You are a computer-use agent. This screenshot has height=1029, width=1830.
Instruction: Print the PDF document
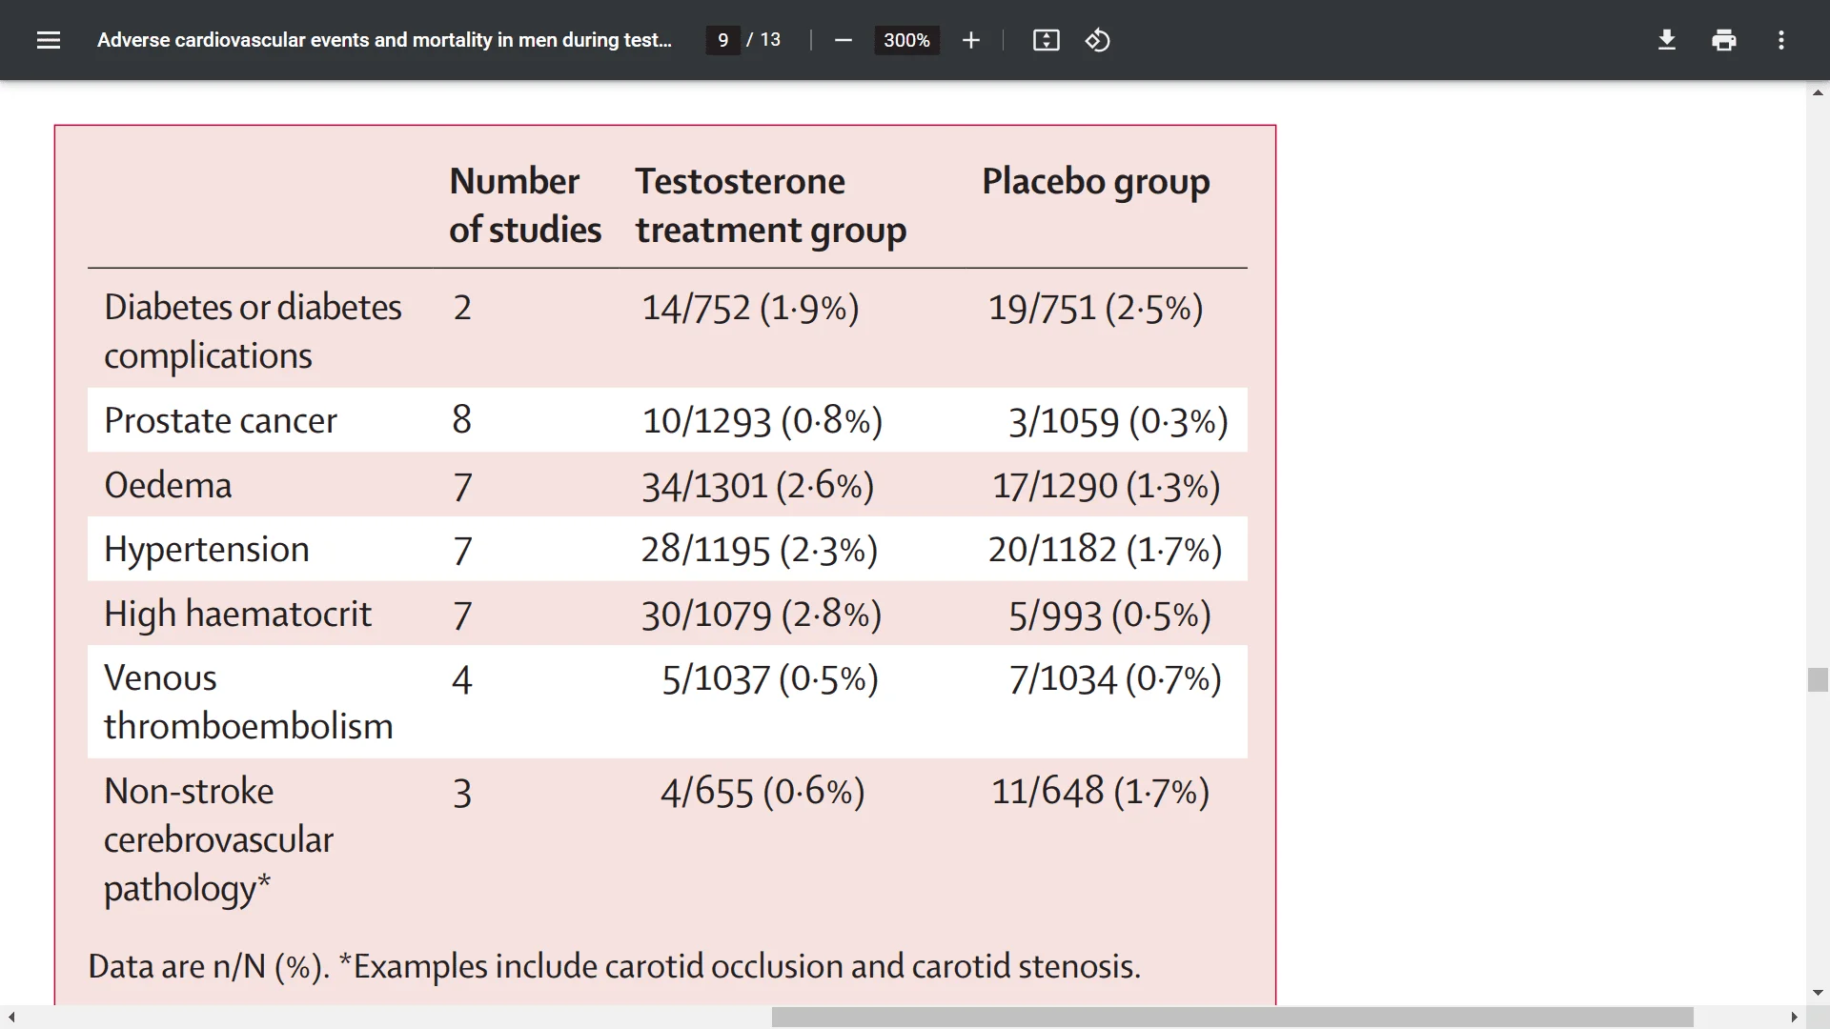[x=1723, y=40]
